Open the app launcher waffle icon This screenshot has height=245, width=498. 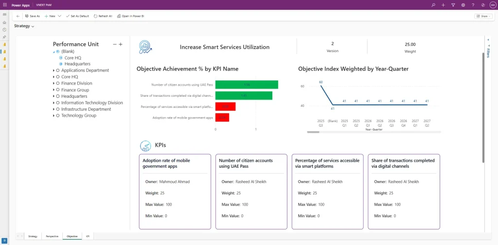pyautogui.click(x=4, y=5)
